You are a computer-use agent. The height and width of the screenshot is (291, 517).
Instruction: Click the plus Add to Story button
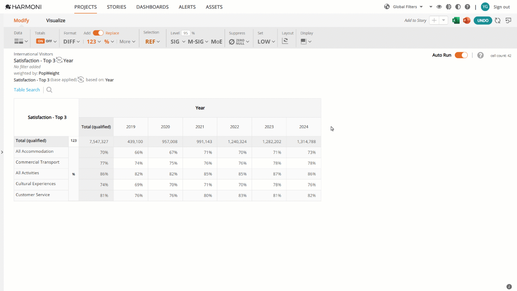[x=434, y=21]
